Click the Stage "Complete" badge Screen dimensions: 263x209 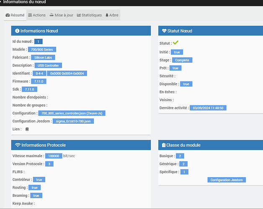point(182,60)
